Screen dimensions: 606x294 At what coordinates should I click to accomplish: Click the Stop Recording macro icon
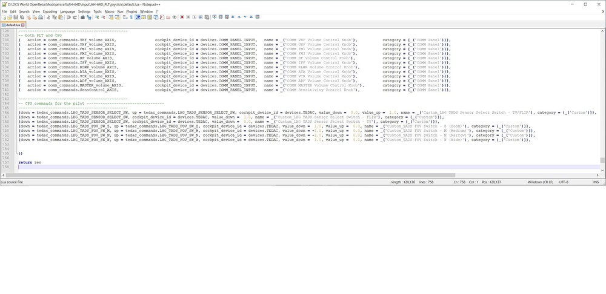[x=188, y=17]
